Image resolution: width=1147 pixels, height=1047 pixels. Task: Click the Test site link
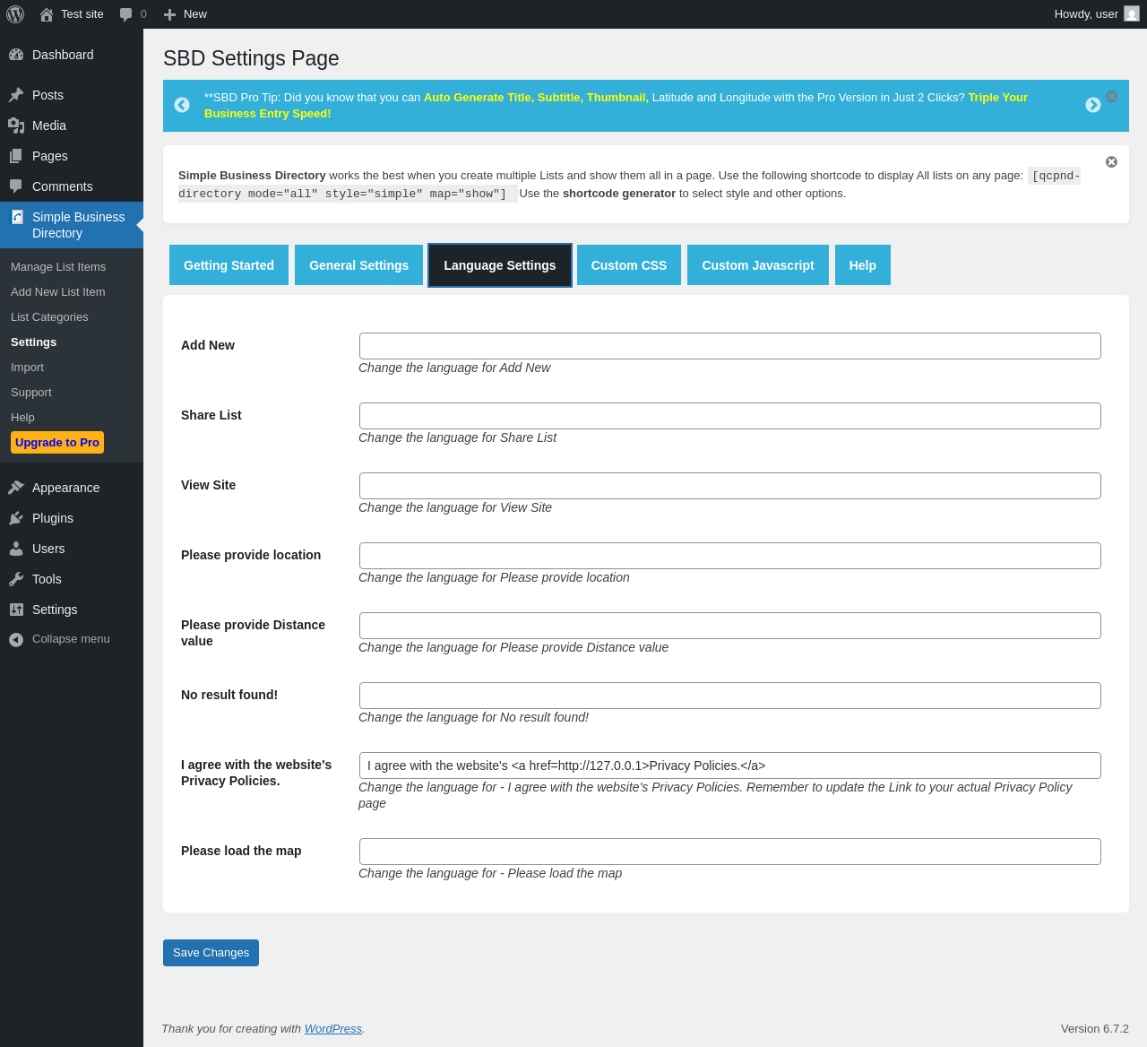pyautogui.click(x=82, y=14)
